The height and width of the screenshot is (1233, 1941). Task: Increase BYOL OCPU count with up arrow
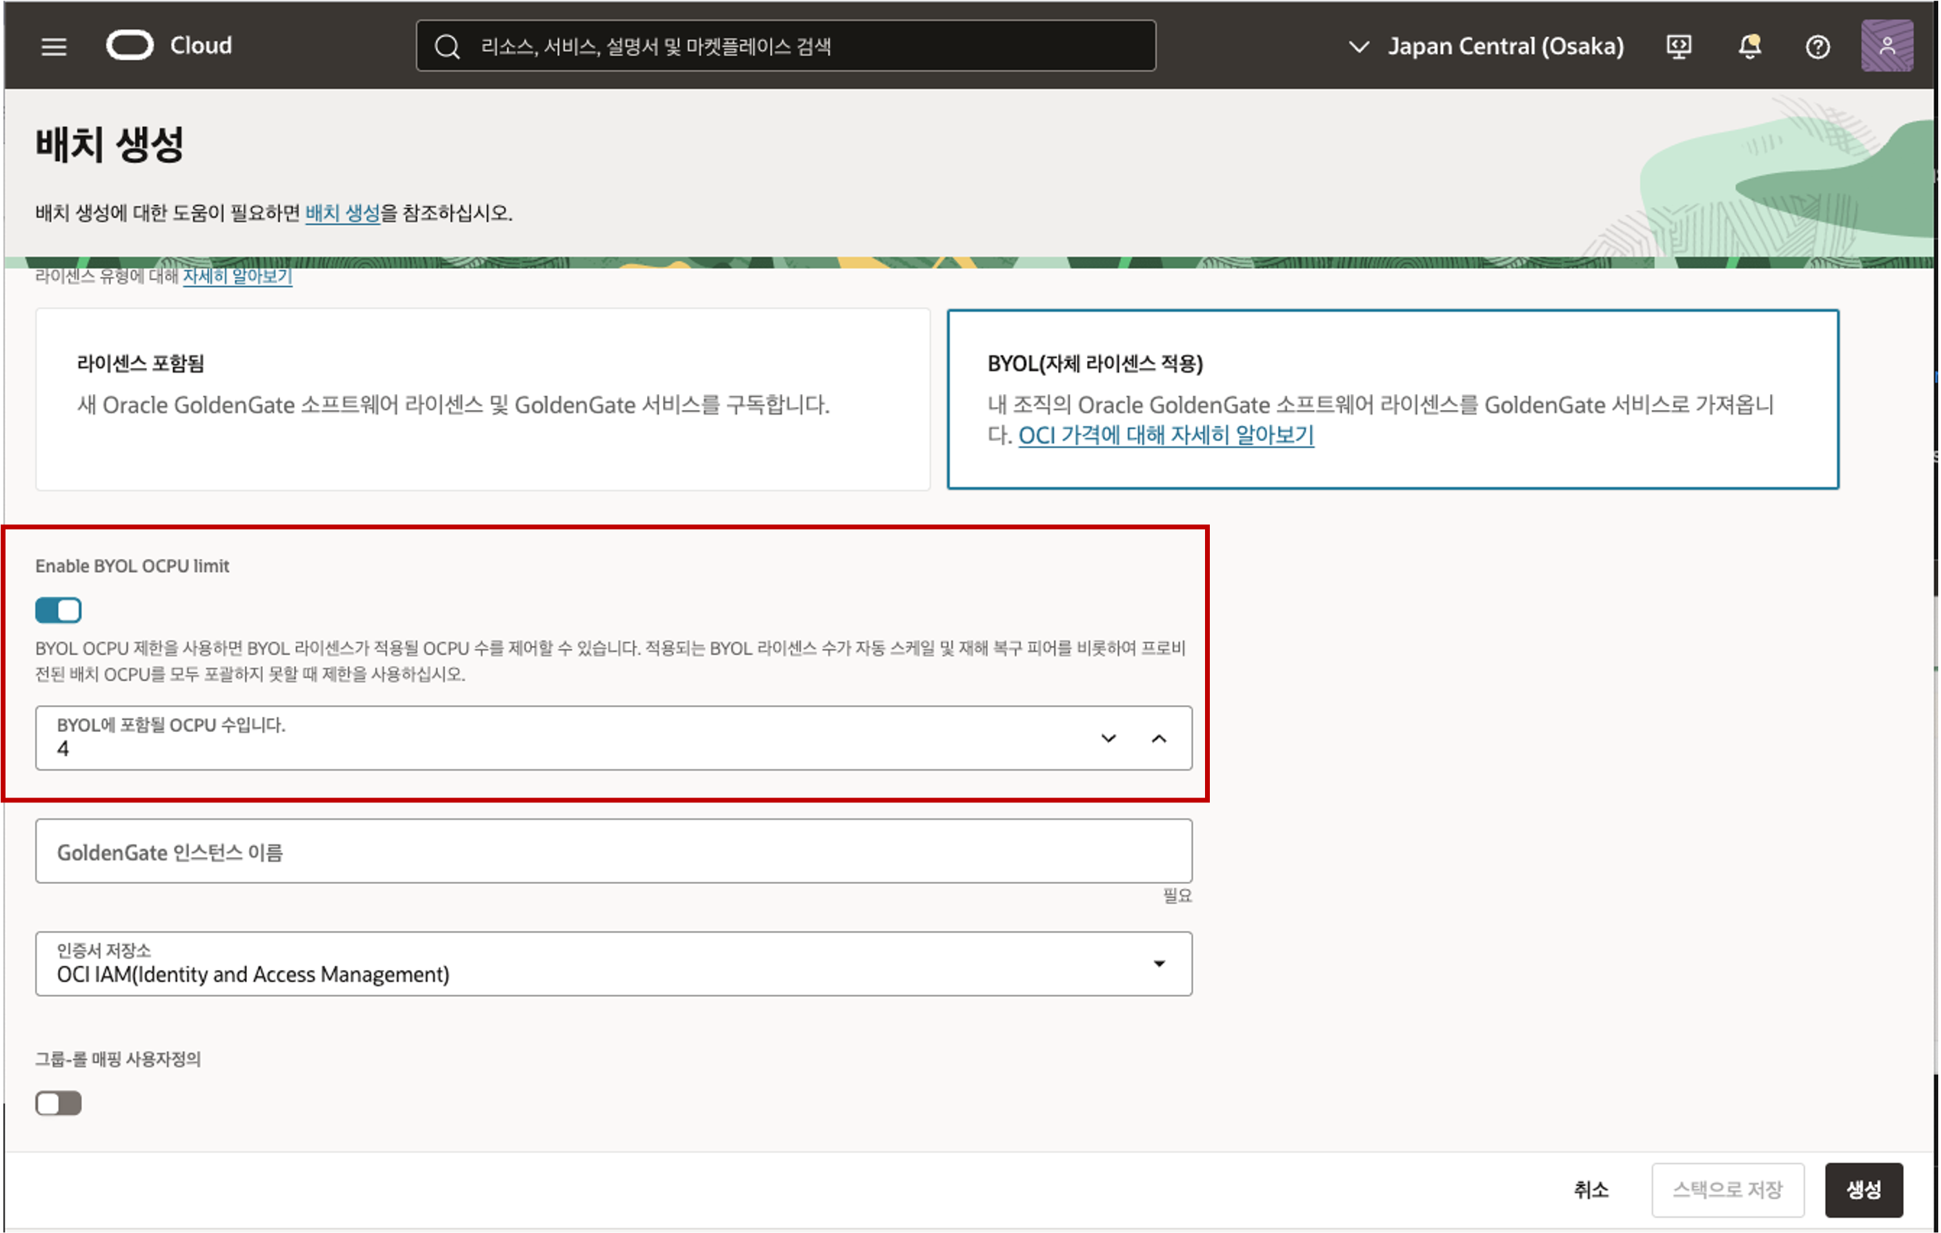pyautogui.click(x=1159, y=739)
